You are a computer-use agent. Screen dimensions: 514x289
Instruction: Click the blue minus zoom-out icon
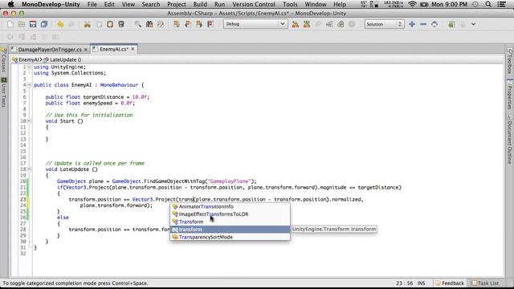(x=423, y=24)
